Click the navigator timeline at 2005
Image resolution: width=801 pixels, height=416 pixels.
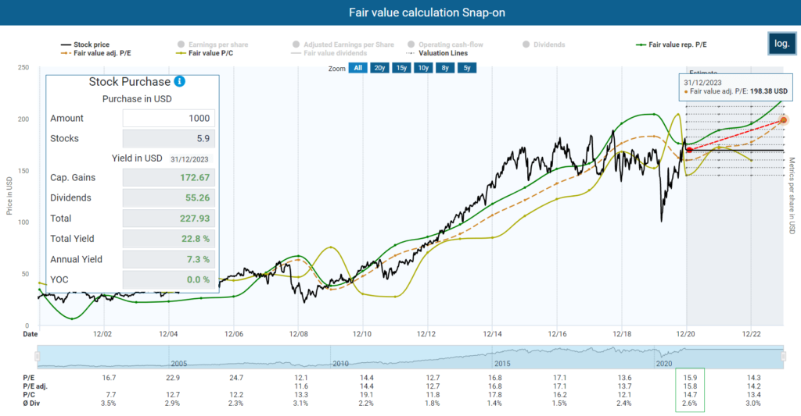(x=179, y=364)
